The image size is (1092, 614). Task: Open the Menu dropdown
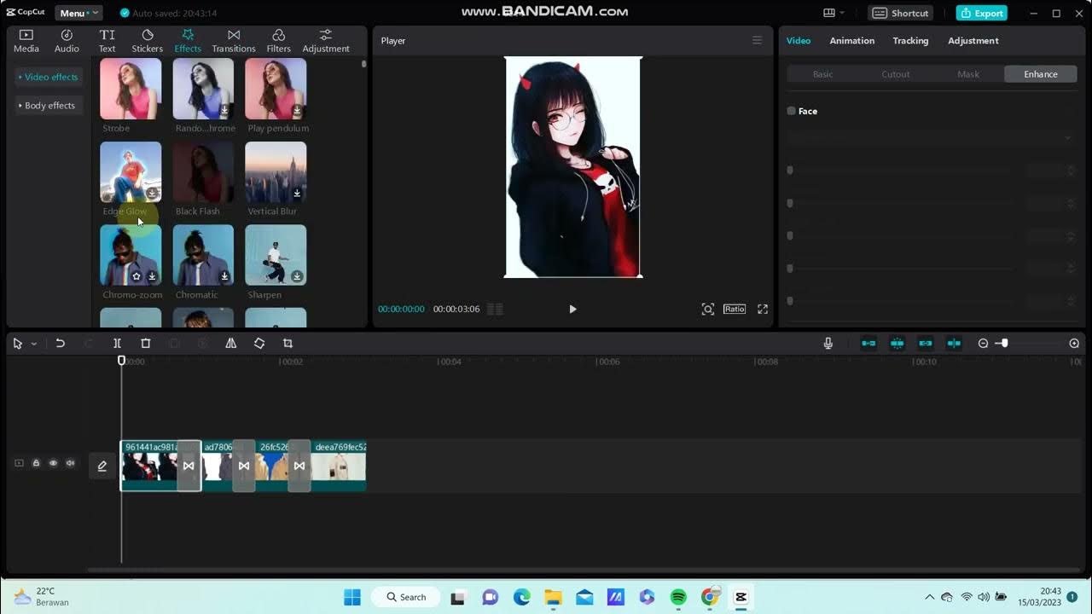click(x=78, y=13)
